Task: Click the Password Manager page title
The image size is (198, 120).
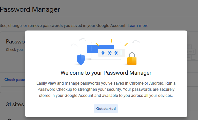Action: 30,9
